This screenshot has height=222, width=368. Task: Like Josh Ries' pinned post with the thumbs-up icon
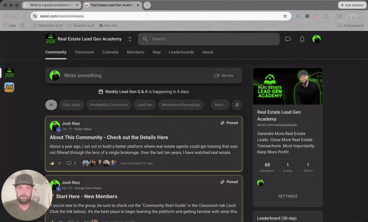point(52,163)
